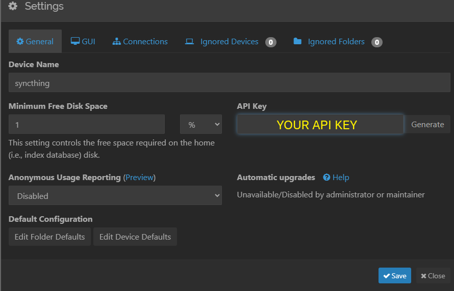Image resolution: width=454 pixels, height=291 pixels.
Task: Open the Connections tab
Action: [x=140, y=41]
